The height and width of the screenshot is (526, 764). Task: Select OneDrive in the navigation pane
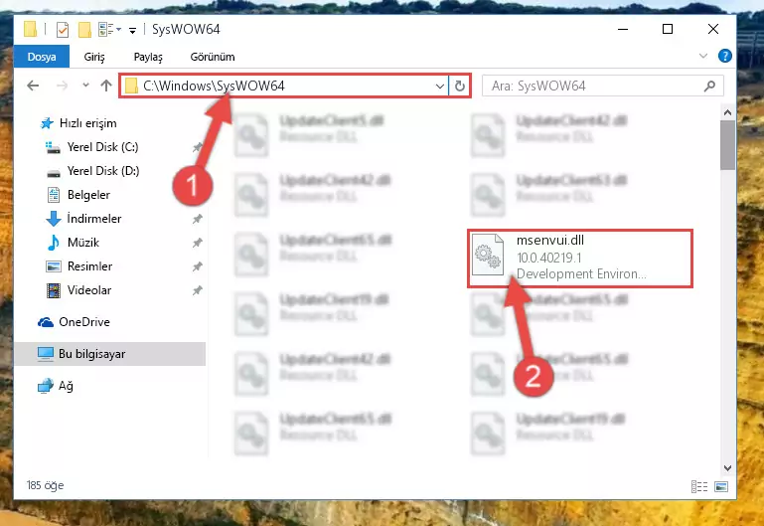pos(83,322)
